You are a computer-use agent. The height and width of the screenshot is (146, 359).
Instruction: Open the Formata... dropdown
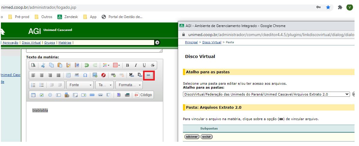[x=129, y=85]
